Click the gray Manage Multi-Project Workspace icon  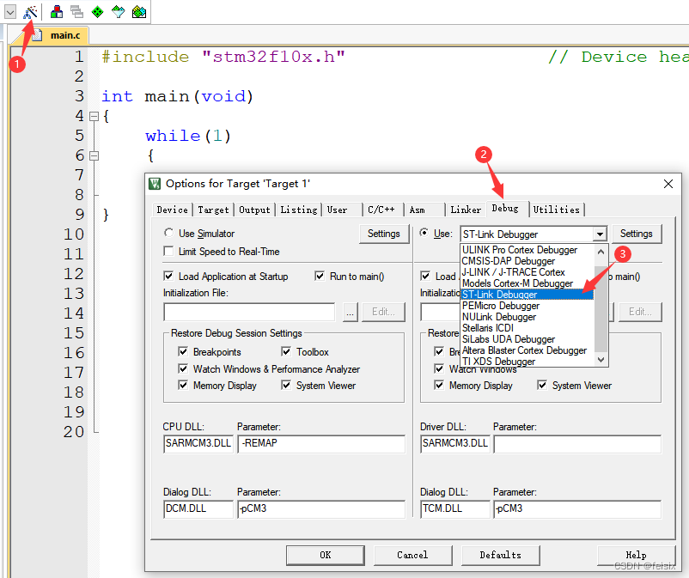(x=77, y=12)
